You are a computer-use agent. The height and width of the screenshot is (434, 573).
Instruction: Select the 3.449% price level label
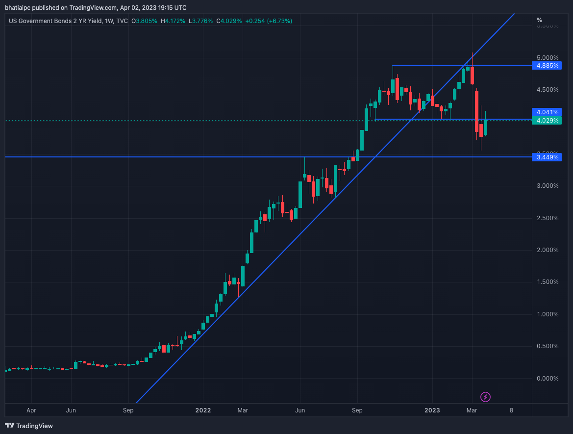coord(547,157)
